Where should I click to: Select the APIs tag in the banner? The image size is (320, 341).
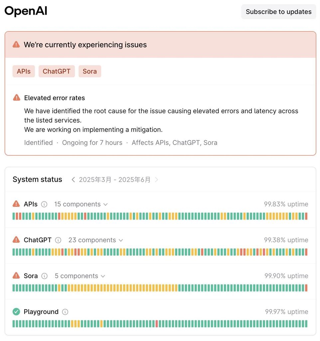(x=24, y=71)
